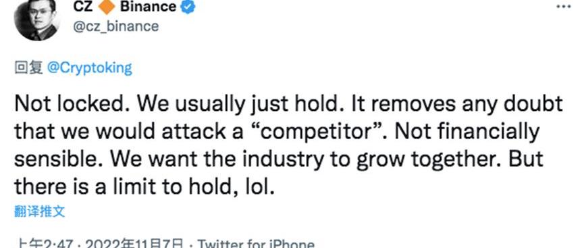The height and width of the screenshot is (248, 584).
Task: Open the @cz_binance handle link
Action: [116, 26]
